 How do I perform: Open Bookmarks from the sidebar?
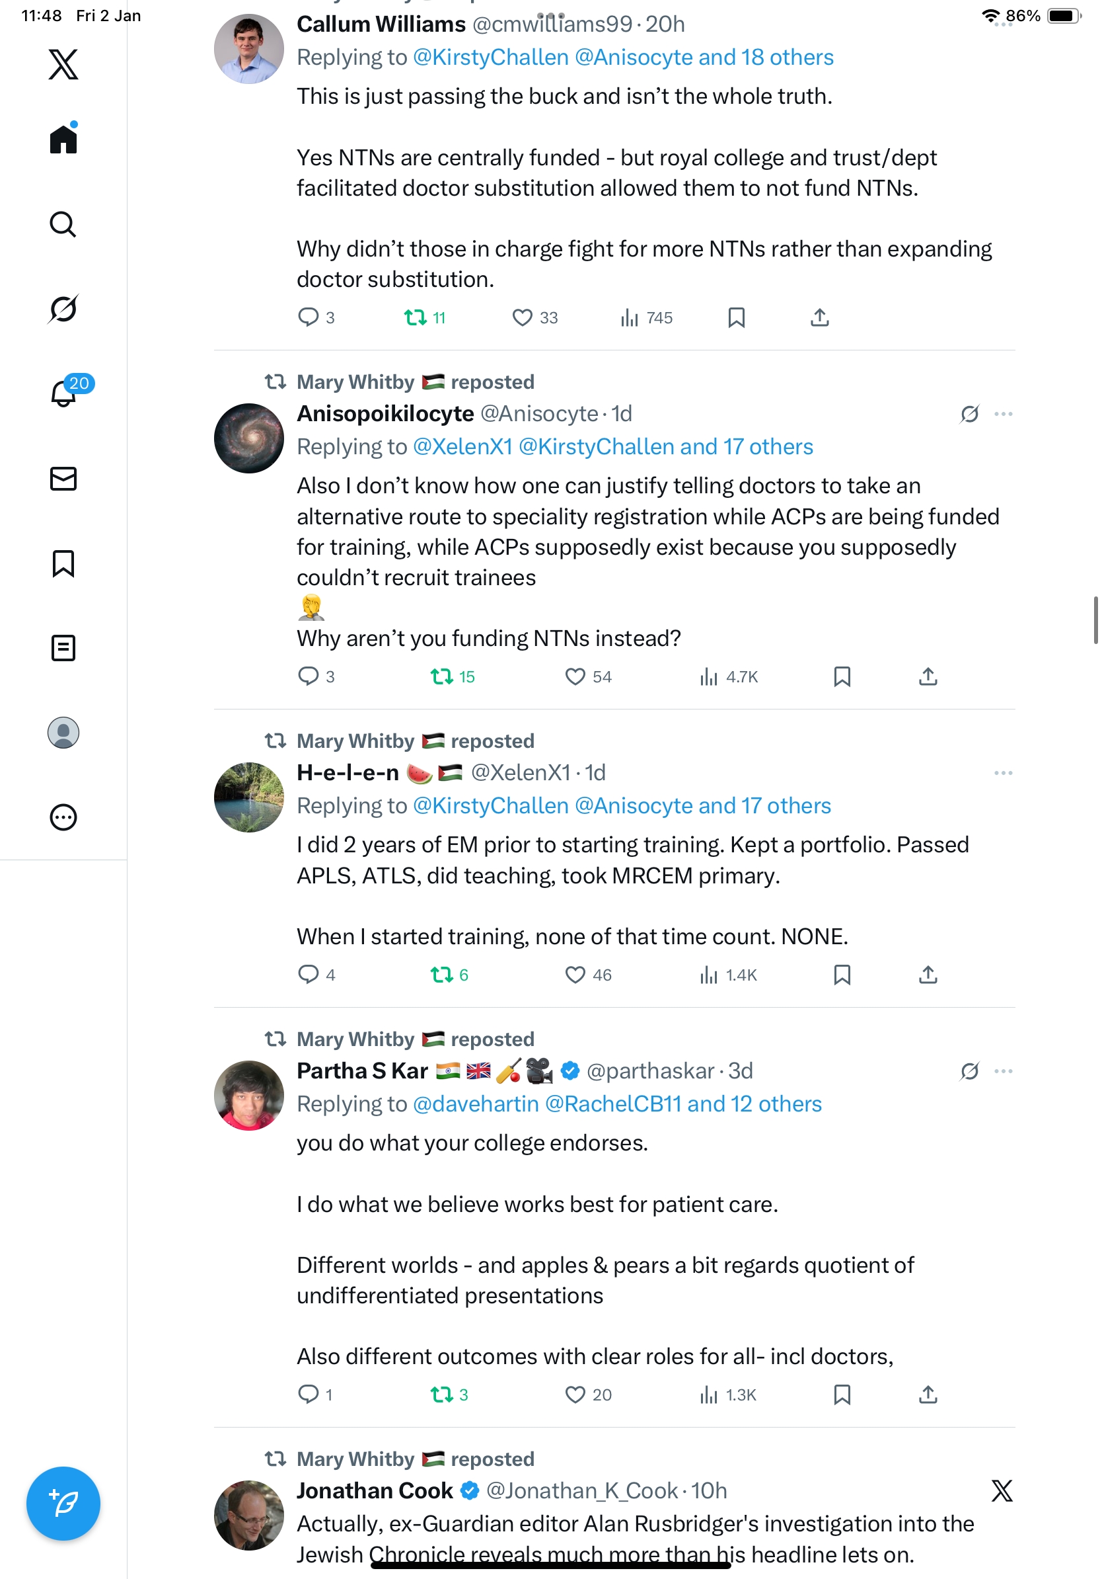(x=63, y=563)
